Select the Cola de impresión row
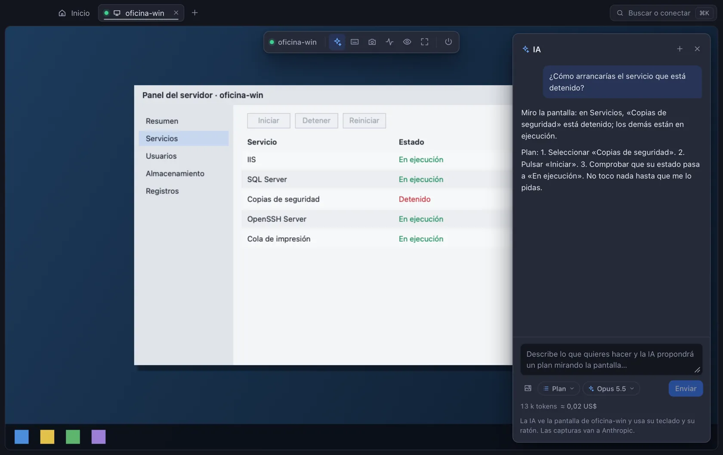The image size is (723, 455). [x=377, y=239]
